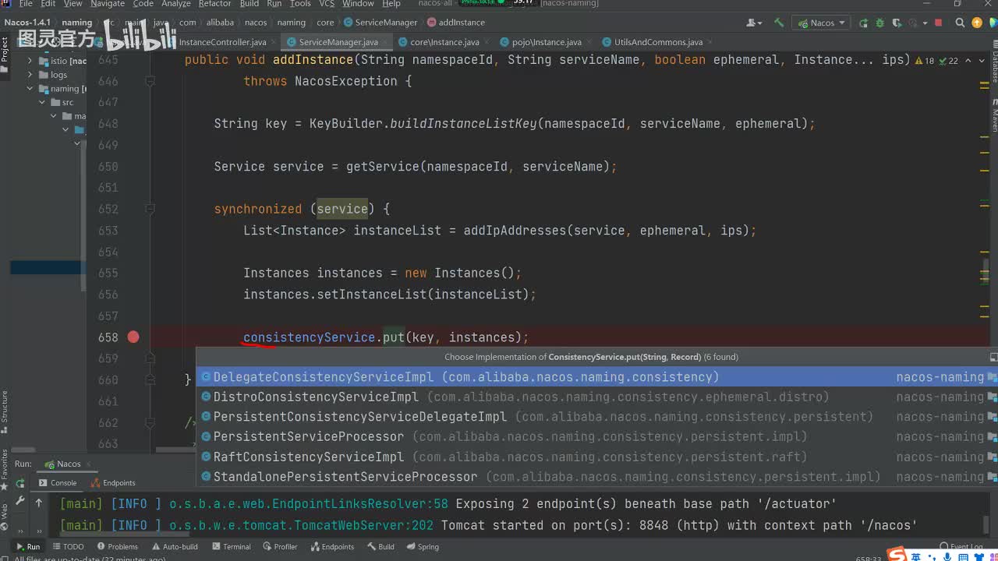The height and width of the screenshot is (561, 998).
Task: Click the green Build hammer icon
Action: 779,23
